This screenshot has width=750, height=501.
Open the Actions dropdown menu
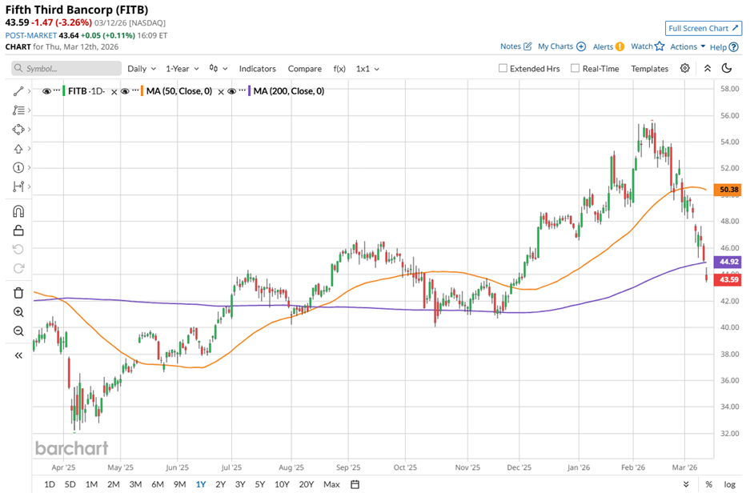(688, 46)
